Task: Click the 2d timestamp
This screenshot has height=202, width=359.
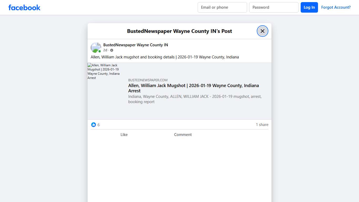Action: (105, 50)
